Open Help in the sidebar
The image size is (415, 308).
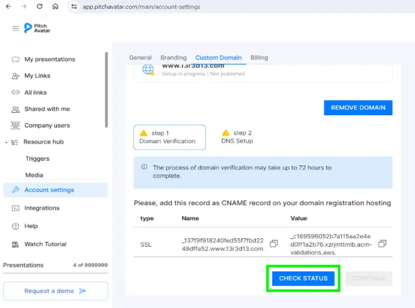tap(31, 226)
